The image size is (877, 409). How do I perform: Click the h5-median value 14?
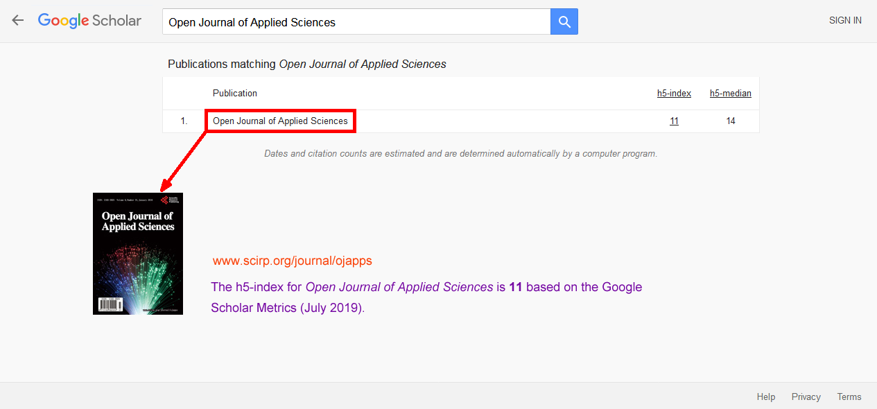(x=731, y=121)
